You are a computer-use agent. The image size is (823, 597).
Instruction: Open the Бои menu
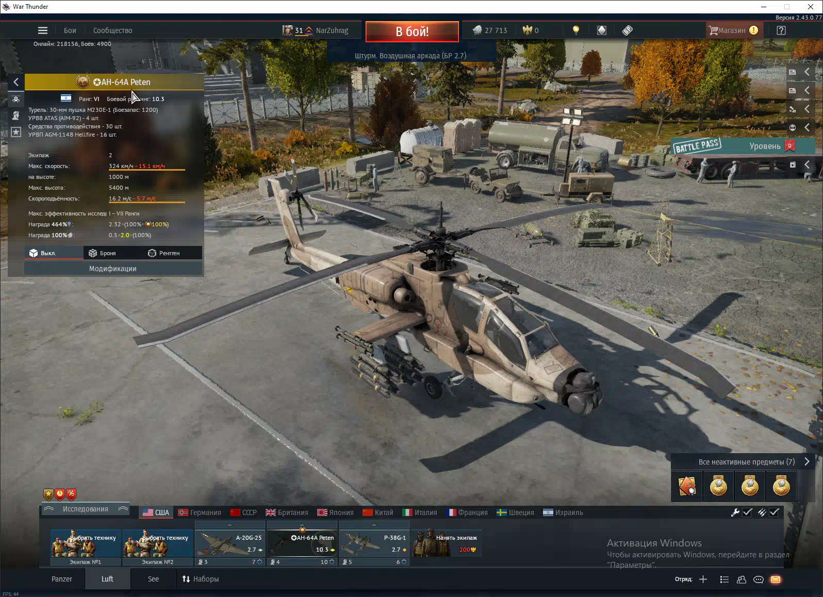[70, 30]
